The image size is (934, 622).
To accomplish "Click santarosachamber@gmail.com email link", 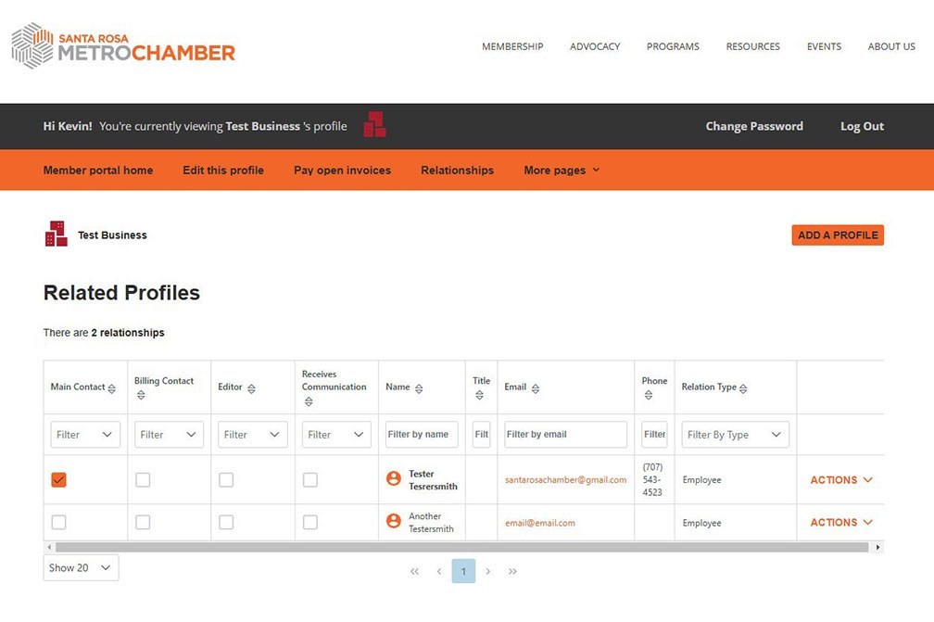I will [566, 480].
